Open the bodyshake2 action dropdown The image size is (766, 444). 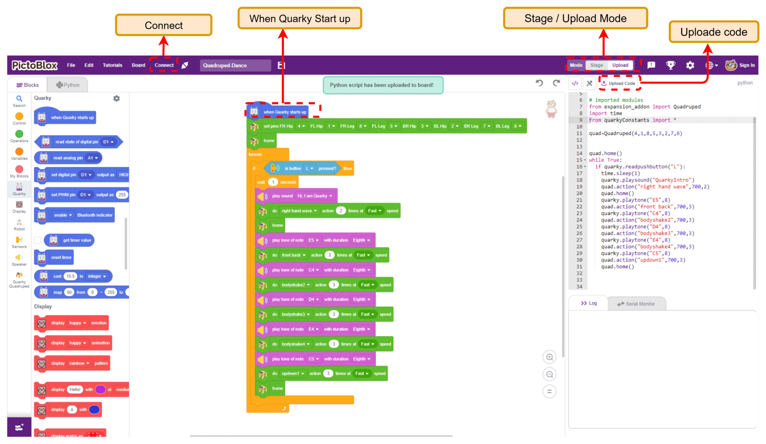tap(295, 285)
